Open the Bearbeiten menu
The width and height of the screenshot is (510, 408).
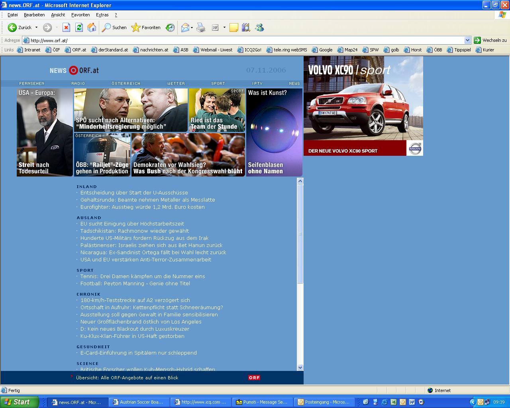point(34,15)
